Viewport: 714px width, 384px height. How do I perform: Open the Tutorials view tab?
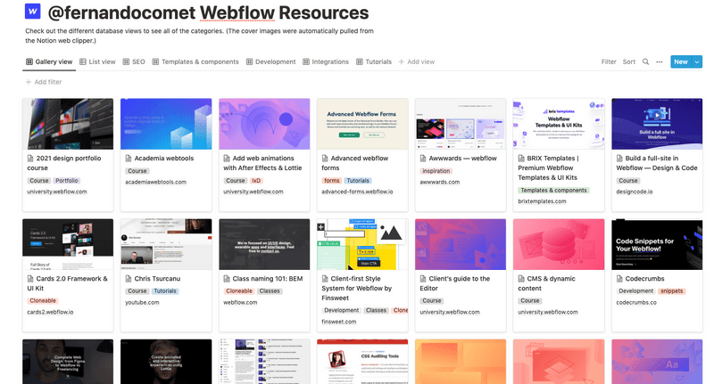click(374, 61)
